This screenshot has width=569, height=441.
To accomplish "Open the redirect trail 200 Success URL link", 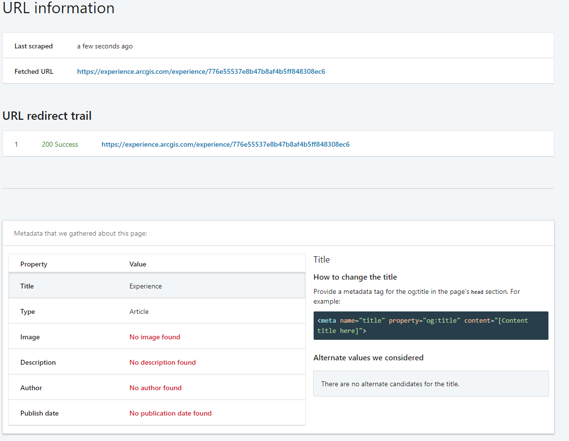I will coord(226,144).
